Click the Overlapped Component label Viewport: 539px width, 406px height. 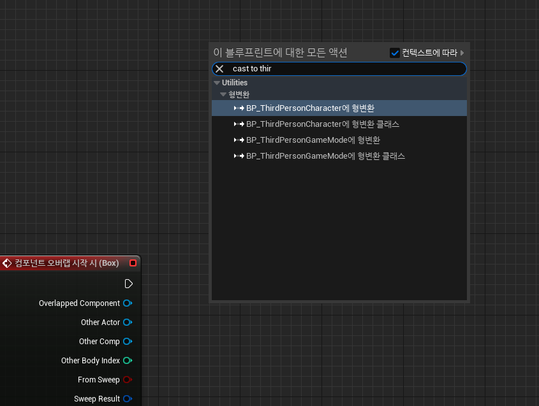coord(79,303)
